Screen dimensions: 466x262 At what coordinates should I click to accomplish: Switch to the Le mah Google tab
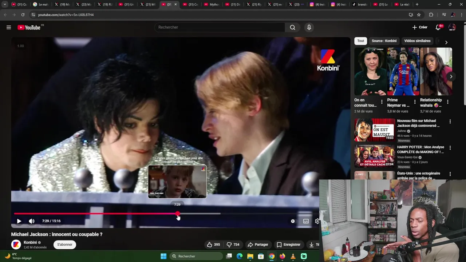[41, 4]
